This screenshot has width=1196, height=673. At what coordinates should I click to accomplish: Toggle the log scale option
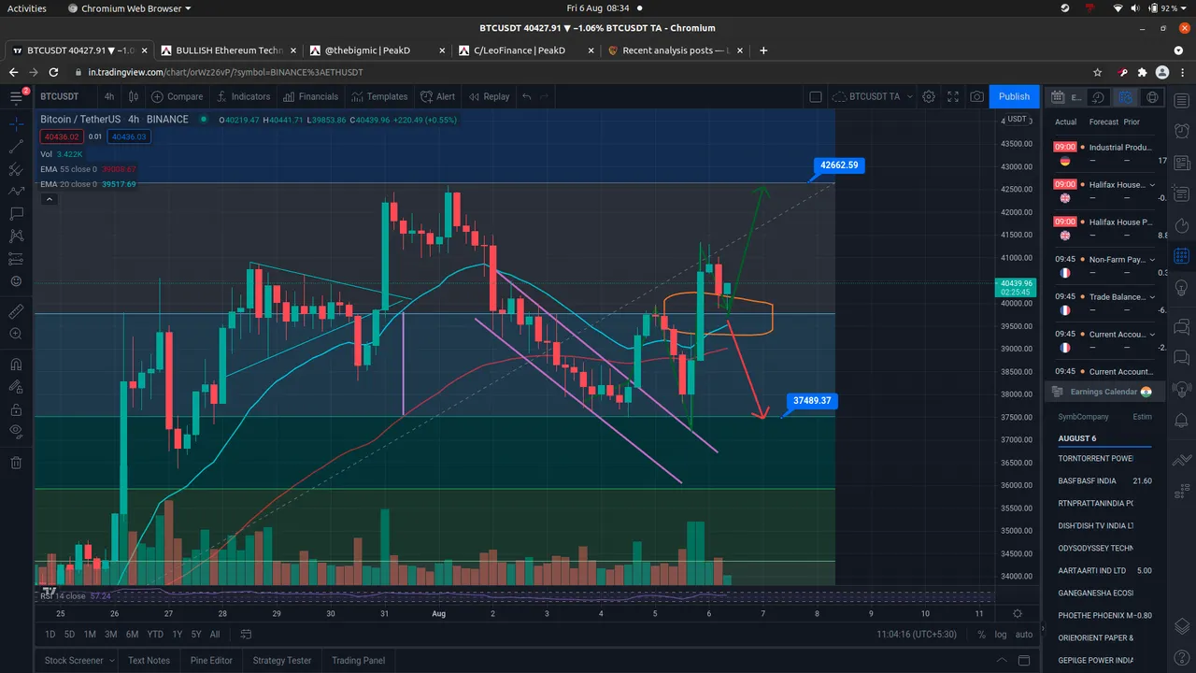pos(1002,635)
